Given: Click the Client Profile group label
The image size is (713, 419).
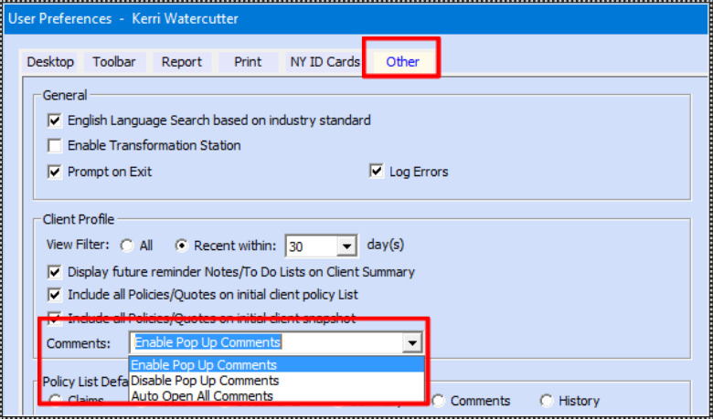Looking at the screenshot, I should point(79,220).
